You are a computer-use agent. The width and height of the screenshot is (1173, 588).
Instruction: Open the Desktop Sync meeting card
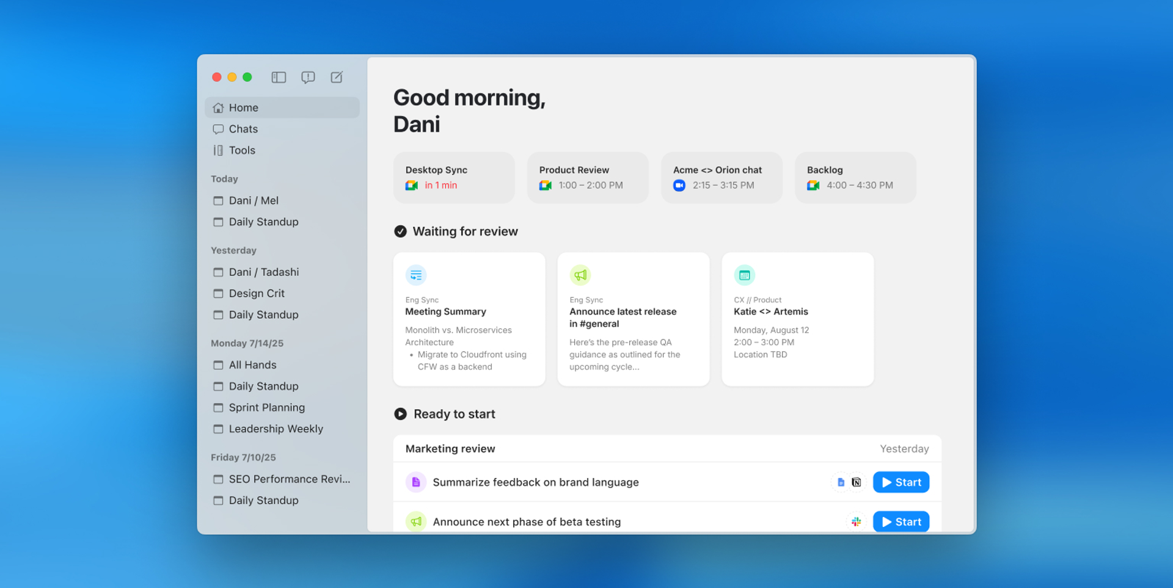tap(453, 177)
